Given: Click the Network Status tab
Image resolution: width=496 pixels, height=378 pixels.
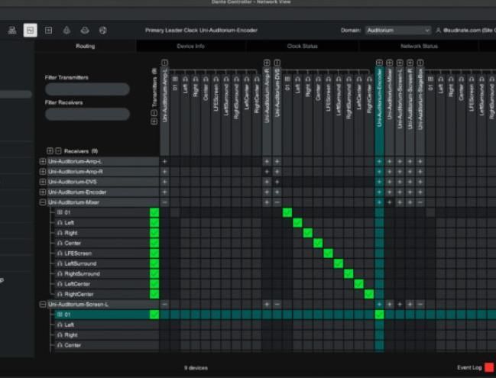Looking at the screenshot, I should coord(418,47).
